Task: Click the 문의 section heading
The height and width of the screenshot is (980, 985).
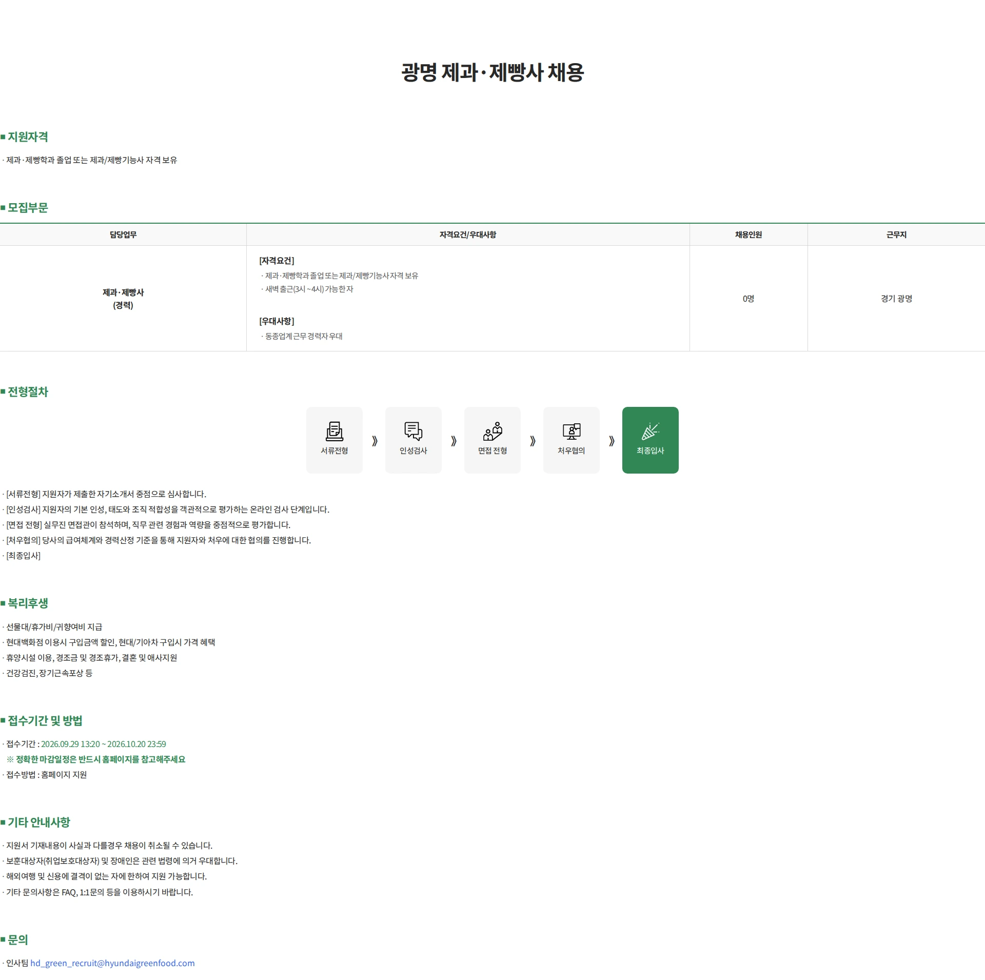Action: pyautogui.click(x=18, y=940)
